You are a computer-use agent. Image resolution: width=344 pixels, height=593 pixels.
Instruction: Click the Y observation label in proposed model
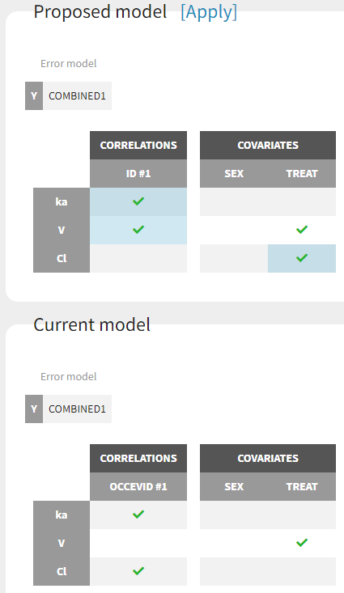(x=34, y=96)
